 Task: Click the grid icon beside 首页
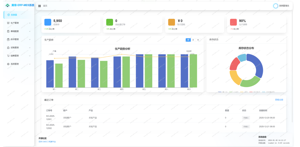(40, 6)
